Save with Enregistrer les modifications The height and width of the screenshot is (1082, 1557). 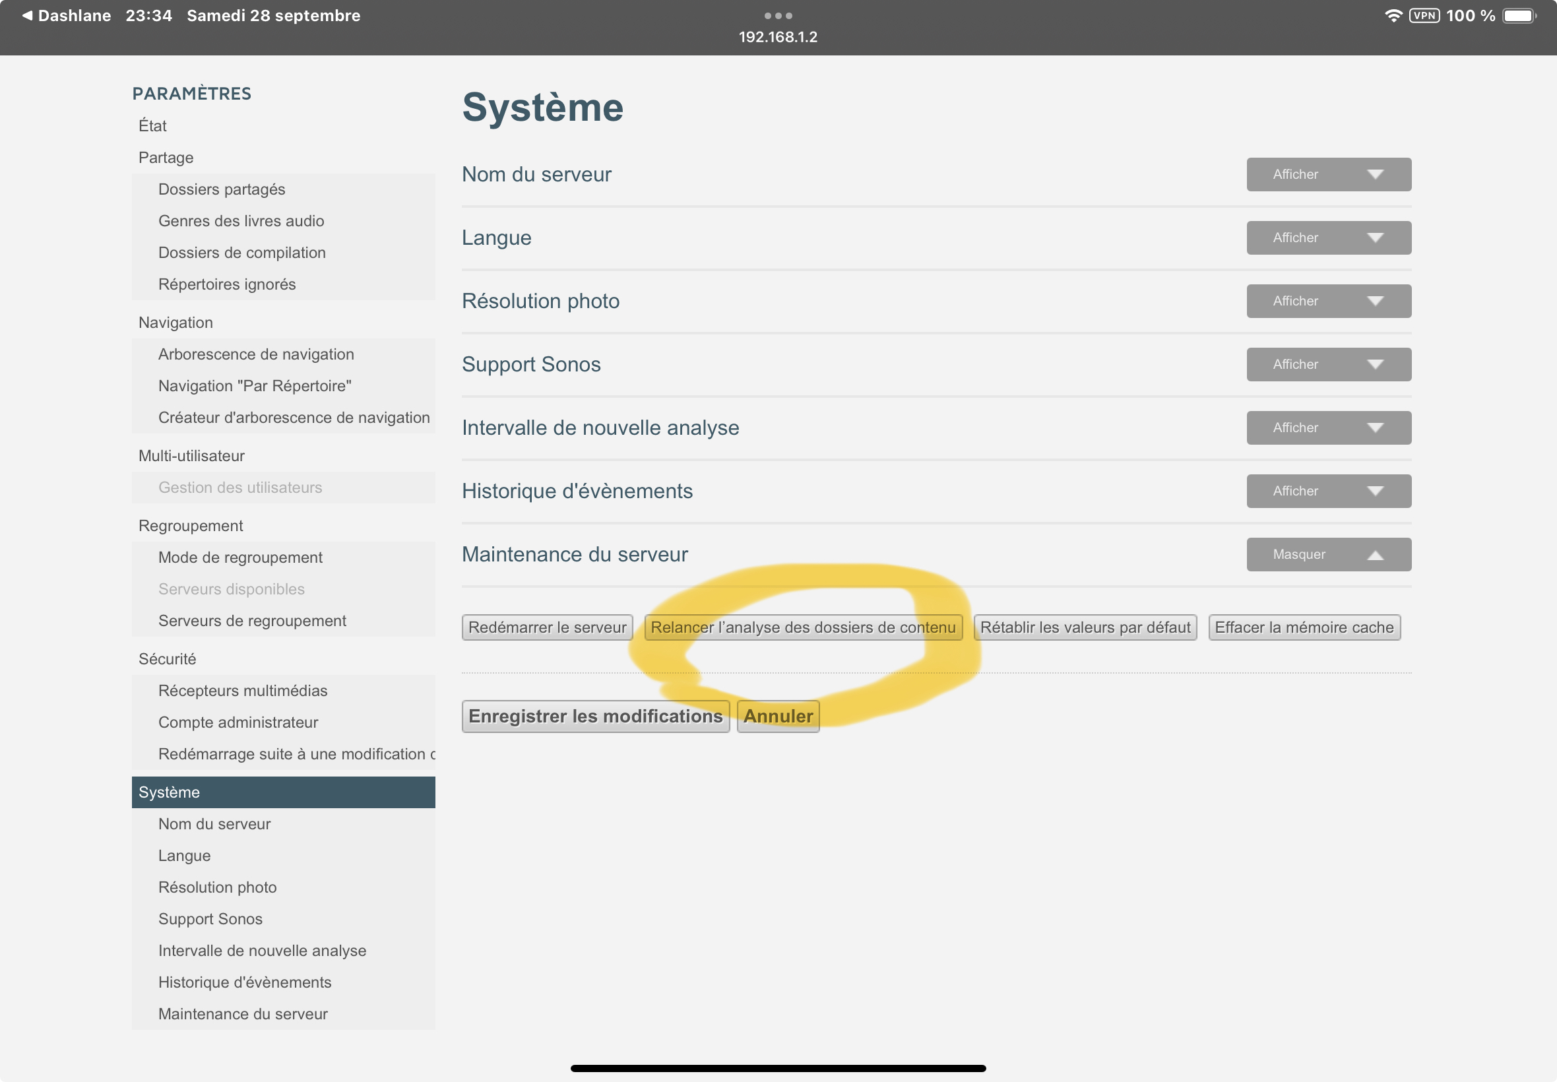[x=595, y=716]
